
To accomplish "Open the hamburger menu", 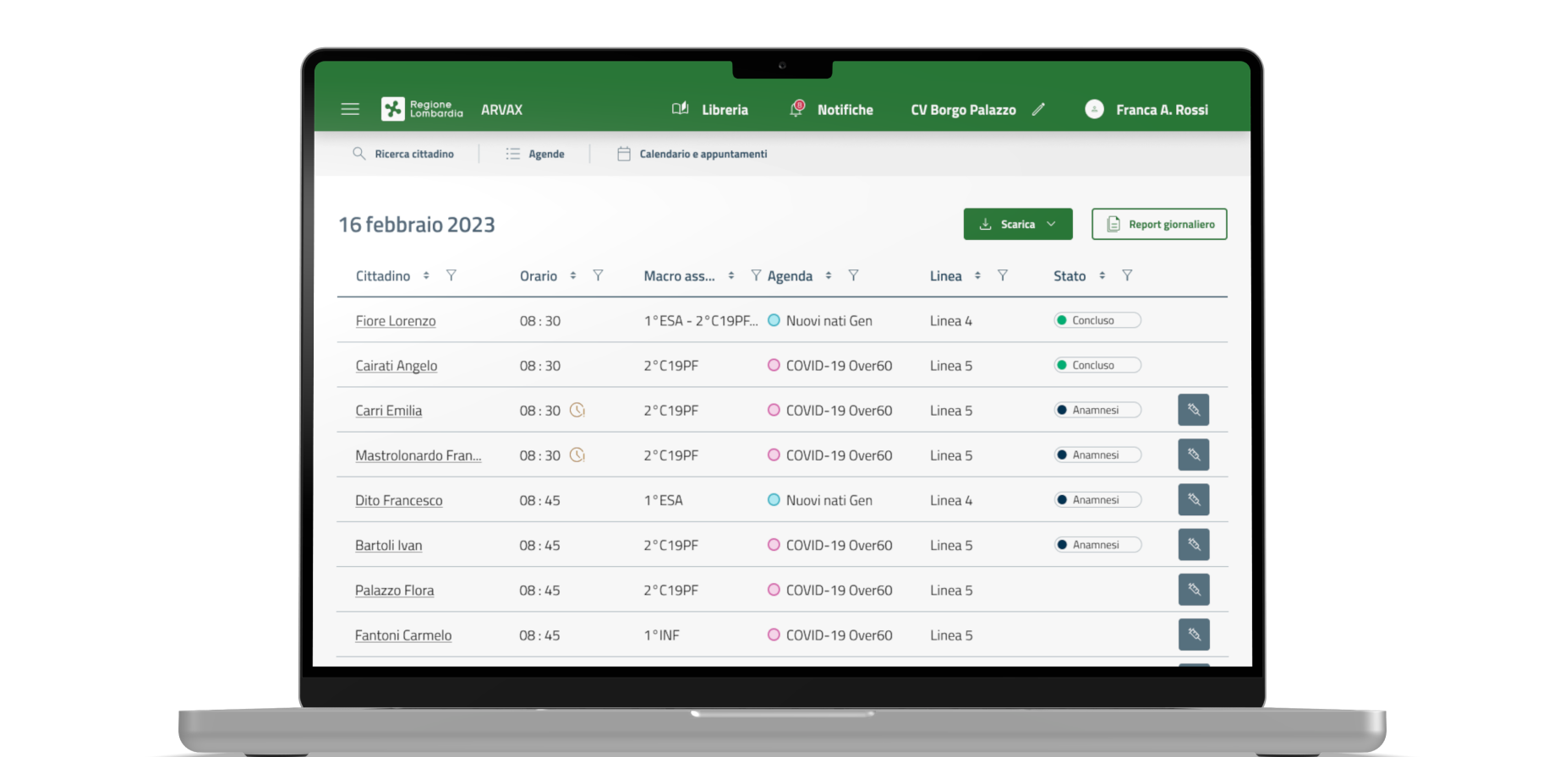I will [350, 109].
